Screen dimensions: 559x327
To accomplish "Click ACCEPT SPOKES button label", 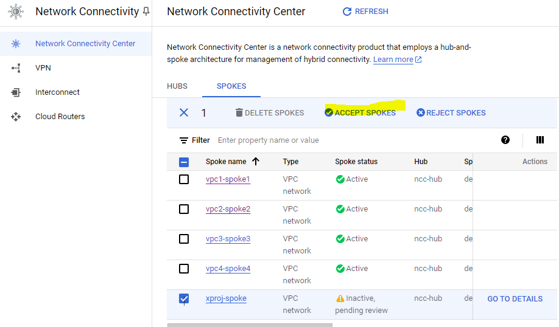I will pos(365,113).
